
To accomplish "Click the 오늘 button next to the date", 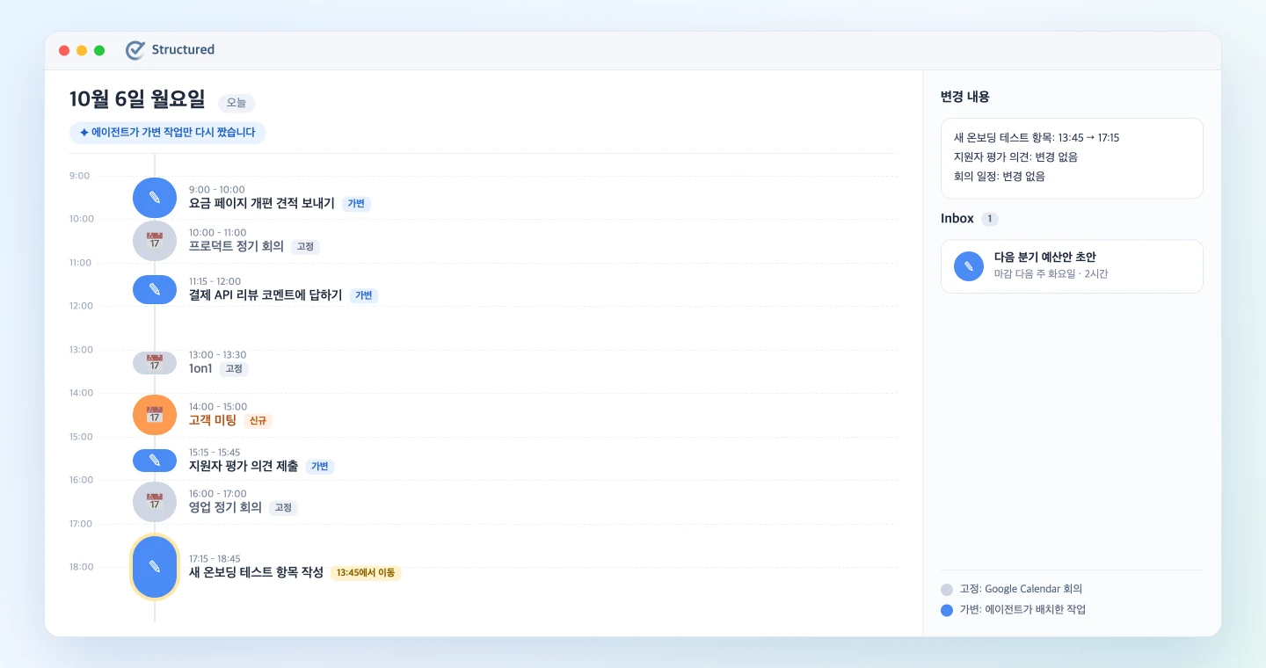I will tap(236, 103).
